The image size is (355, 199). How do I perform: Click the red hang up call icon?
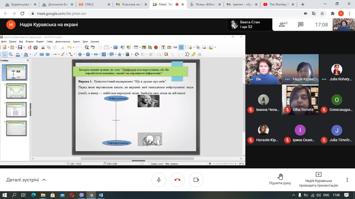pyautogui.click(x=177, y=180)
